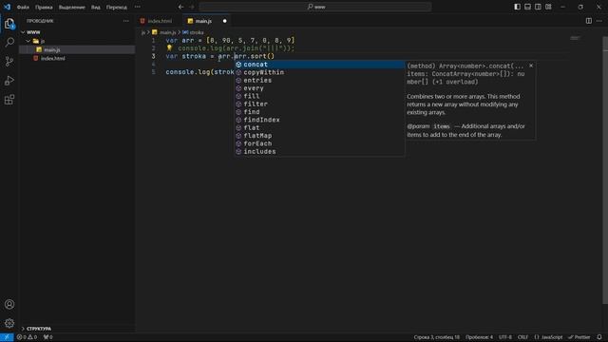Go back with the left arrow
Screen dimensions: 608x342
180,7
